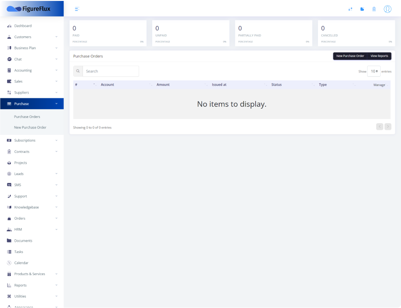Click the search magnifier icon
The width and height of the screenshot is (401, 308).
tap(78, 71)
